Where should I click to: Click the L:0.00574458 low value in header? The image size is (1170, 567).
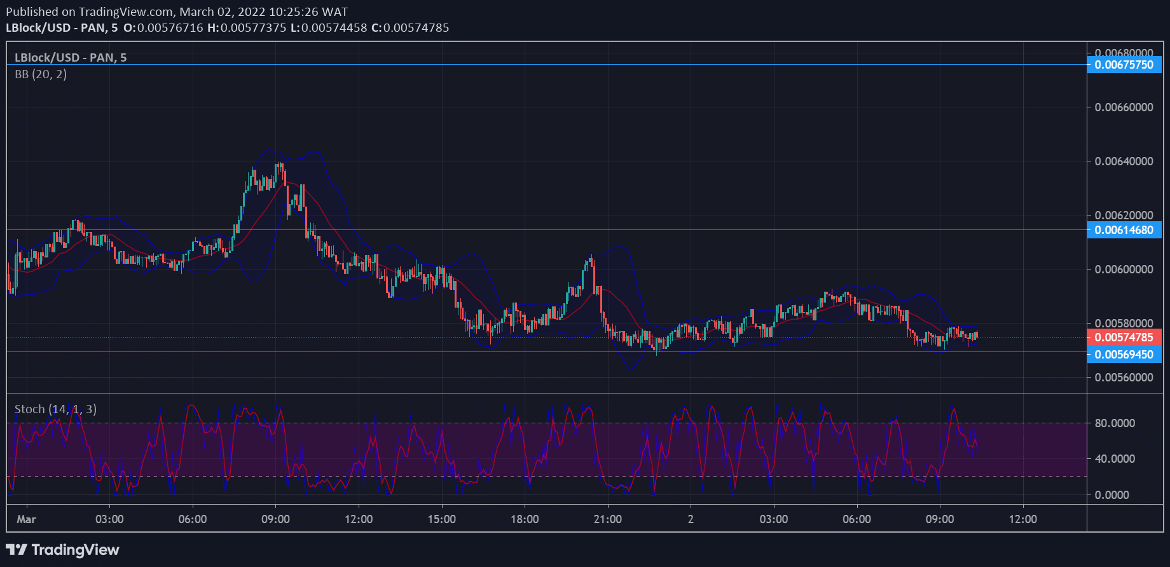[329, 28]
